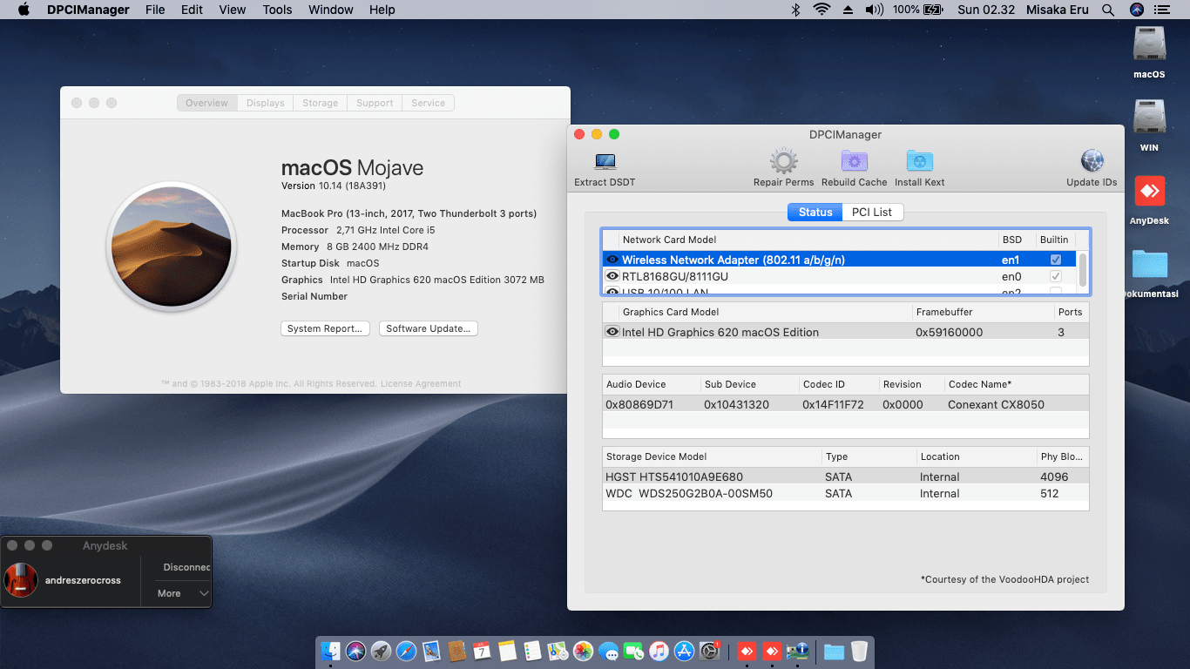Open the App Store dock icon
The height and width of the screenshot is (669, 1190).
pos(684,651)
